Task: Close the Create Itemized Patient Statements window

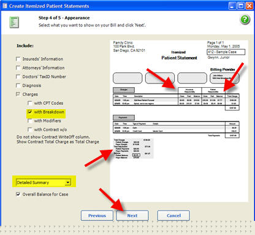Action: pyautogui.click(x=249, y=6)
